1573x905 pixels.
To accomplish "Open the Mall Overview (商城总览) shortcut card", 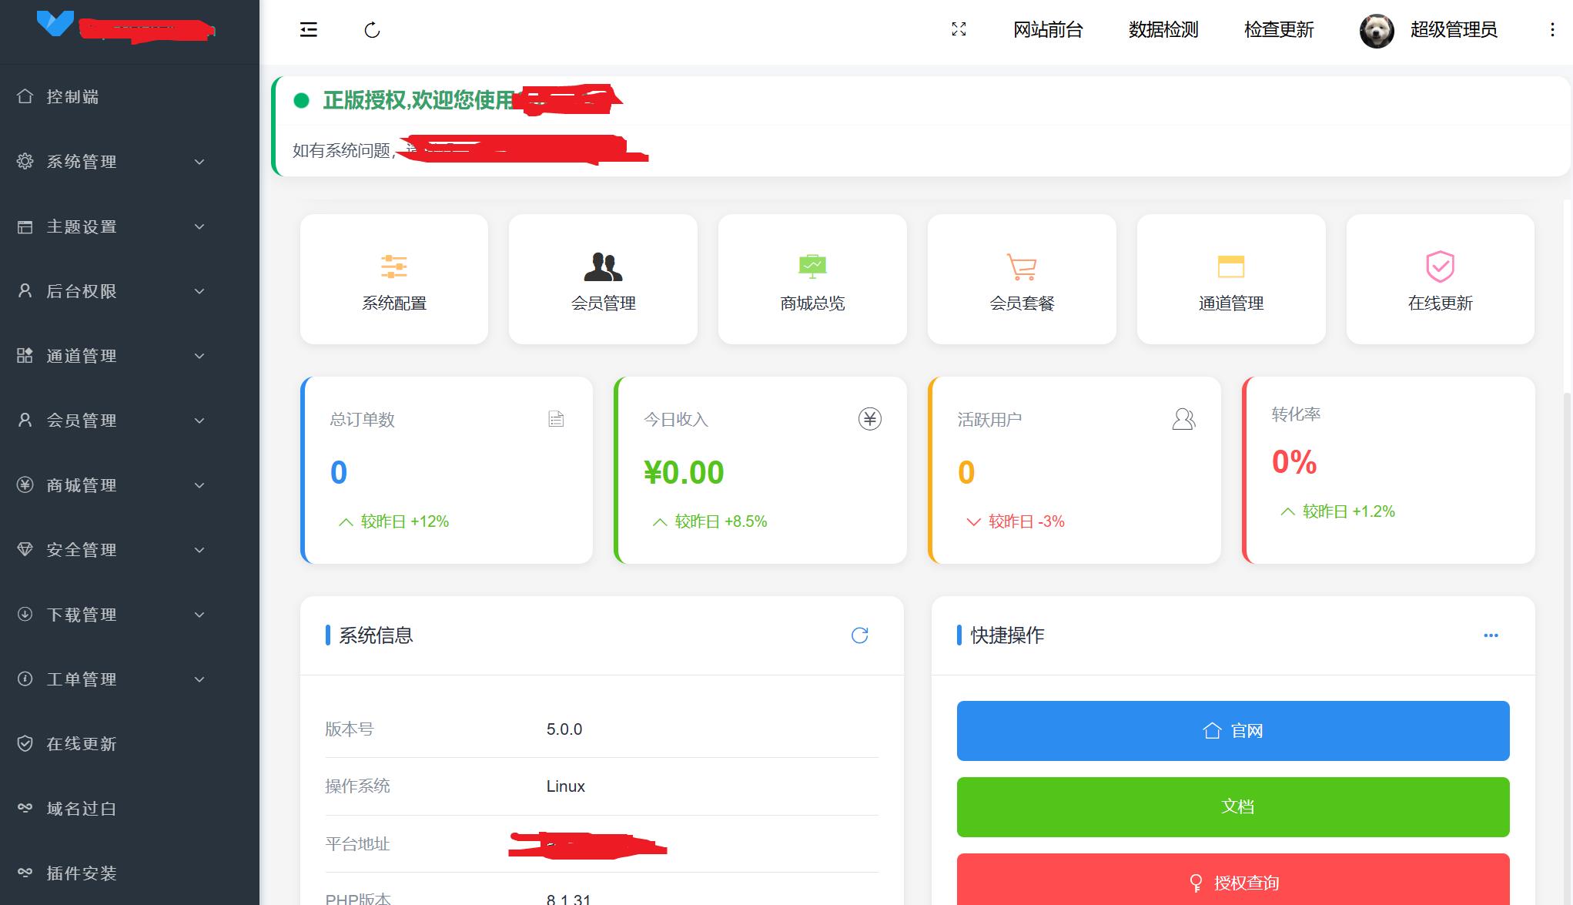I will [x=812, y=280].
